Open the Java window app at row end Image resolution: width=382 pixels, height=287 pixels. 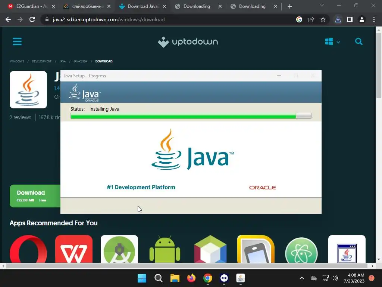347,249
